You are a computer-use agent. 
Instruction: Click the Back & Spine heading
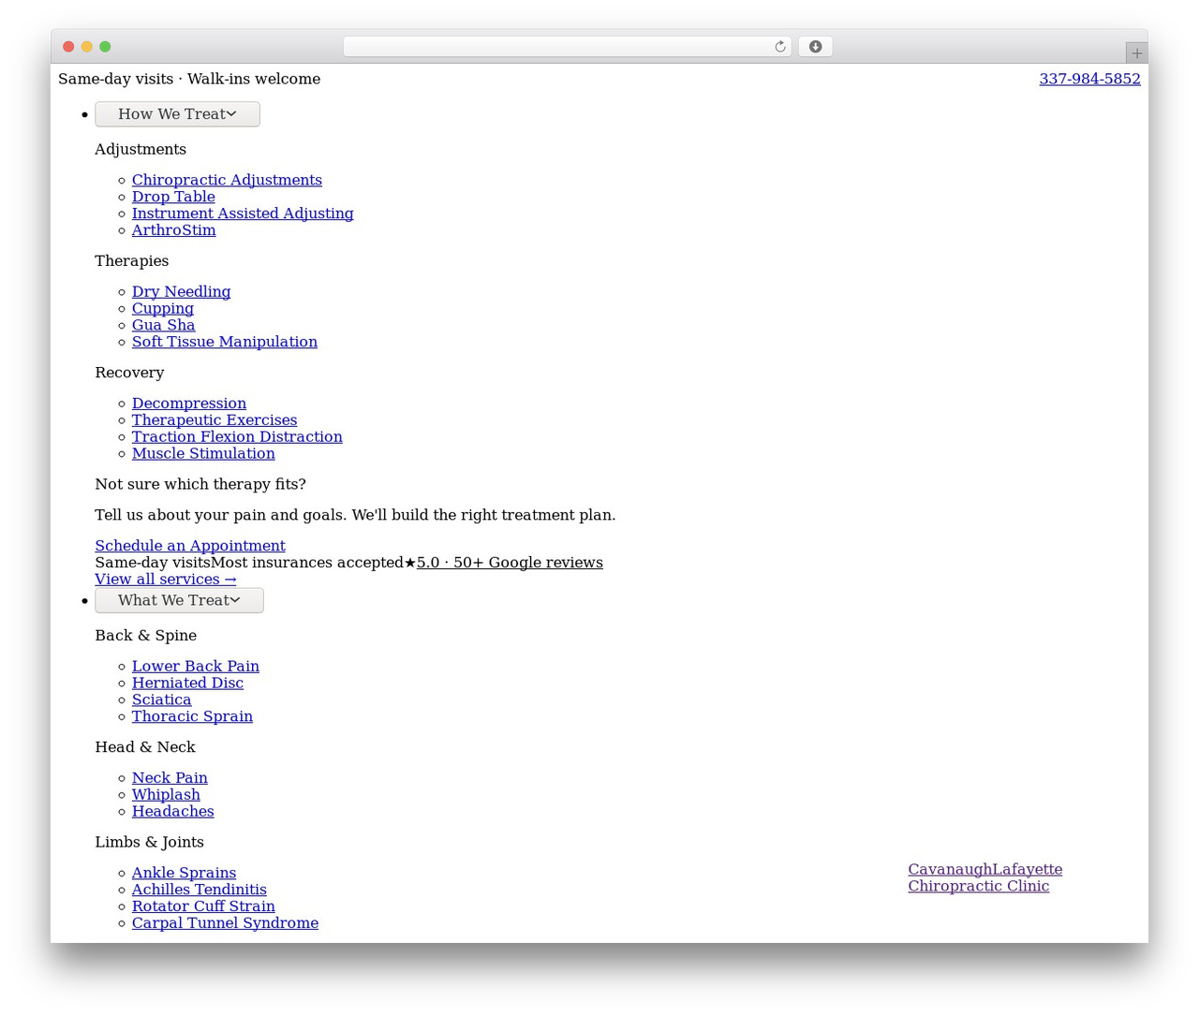[x=146, y=636]
